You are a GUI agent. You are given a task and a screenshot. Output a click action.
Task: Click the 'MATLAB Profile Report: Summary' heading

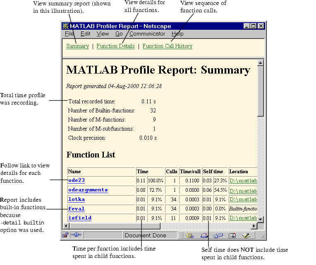click(158, 70)
